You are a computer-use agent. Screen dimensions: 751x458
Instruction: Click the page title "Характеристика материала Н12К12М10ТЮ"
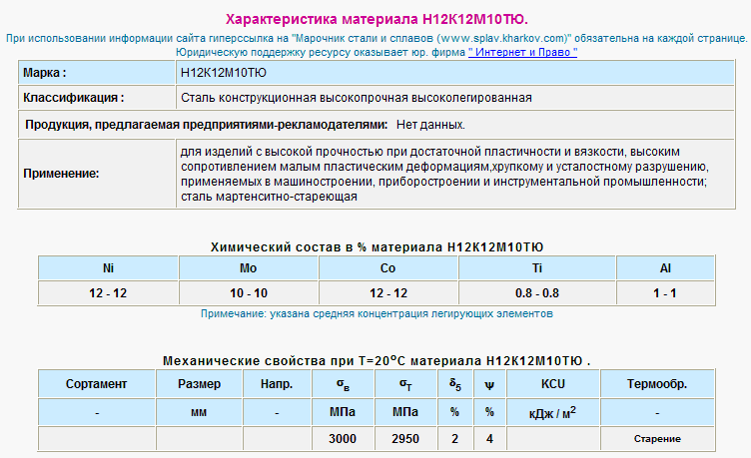pyautogui.click(x=375, y=19)
